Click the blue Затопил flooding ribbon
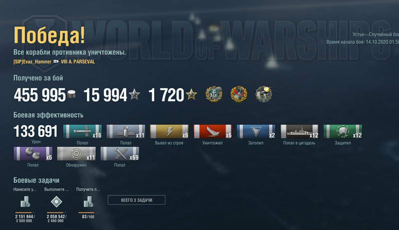The width and height of the screenshot is (399, 230). click(256, 131)
